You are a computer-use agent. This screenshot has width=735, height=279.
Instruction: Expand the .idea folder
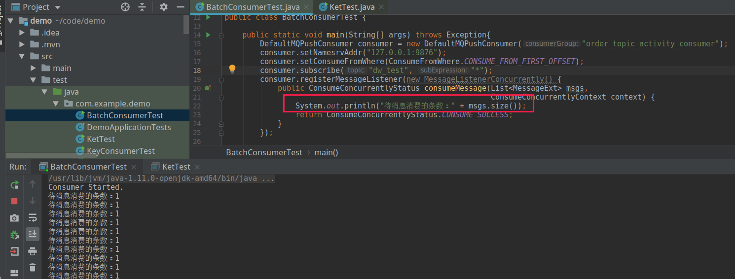tap(22, 33)
